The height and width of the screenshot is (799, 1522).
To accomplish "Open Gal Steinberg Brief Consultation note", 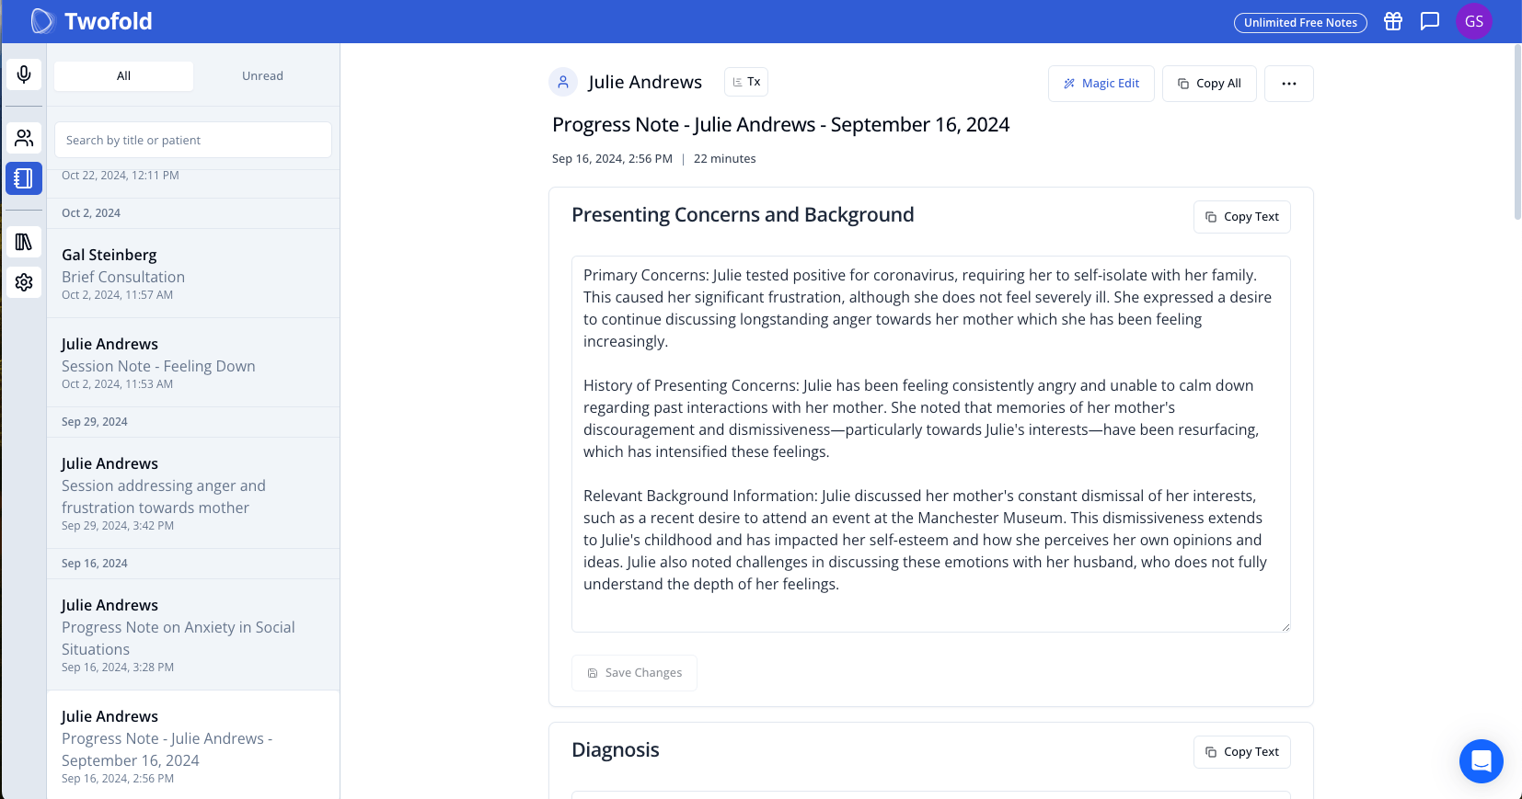I will click(192, 273).
